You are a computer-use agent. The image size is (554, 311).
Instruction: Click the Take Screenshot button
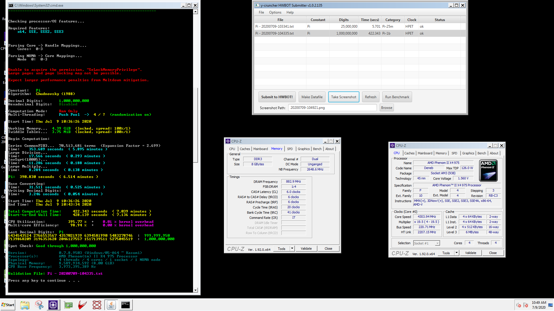[x=344, y=97]
